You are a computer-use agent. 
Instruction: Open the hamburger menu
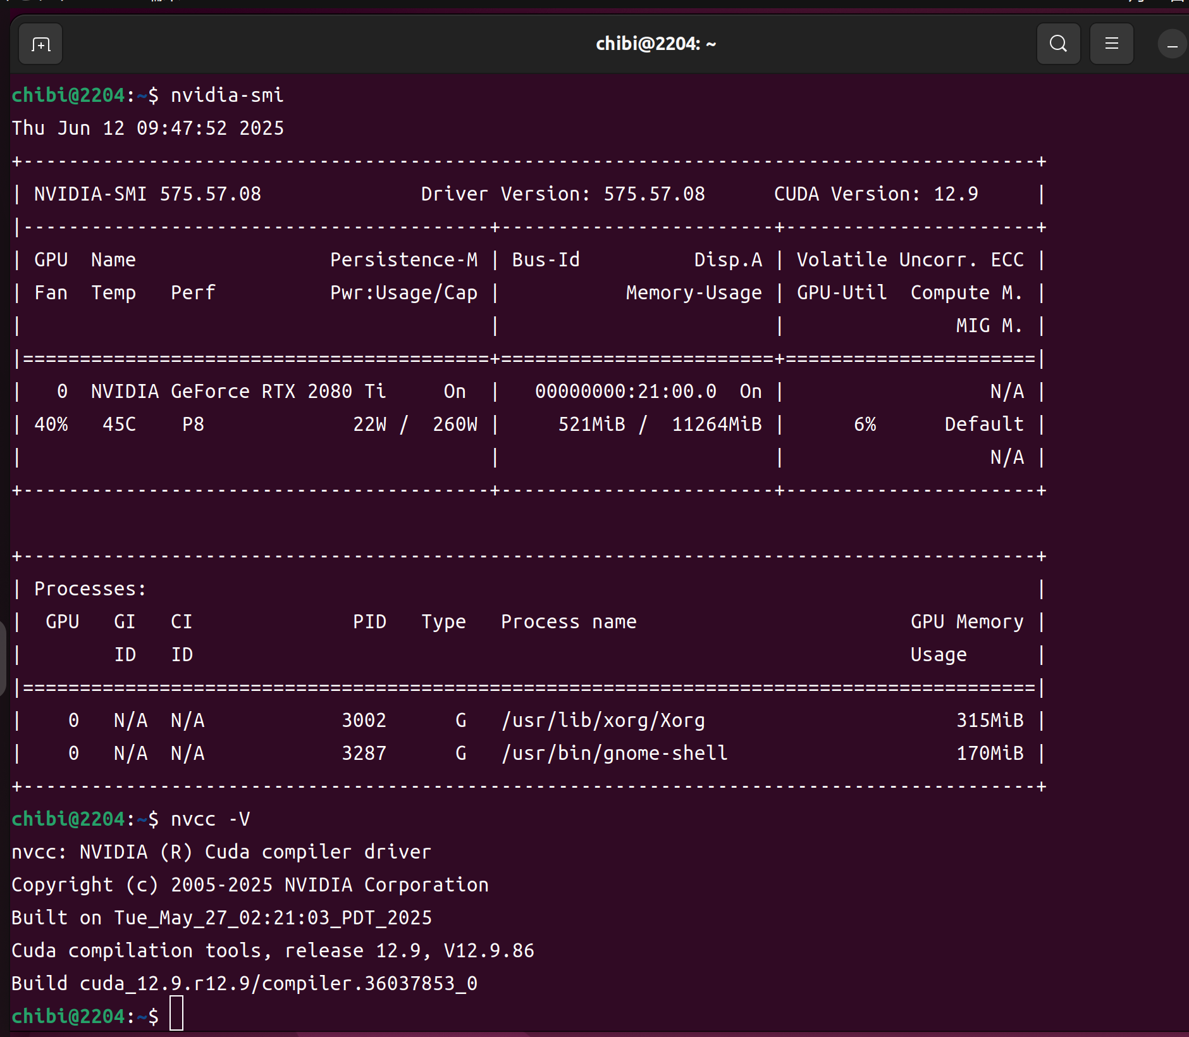coord(1111,44)
